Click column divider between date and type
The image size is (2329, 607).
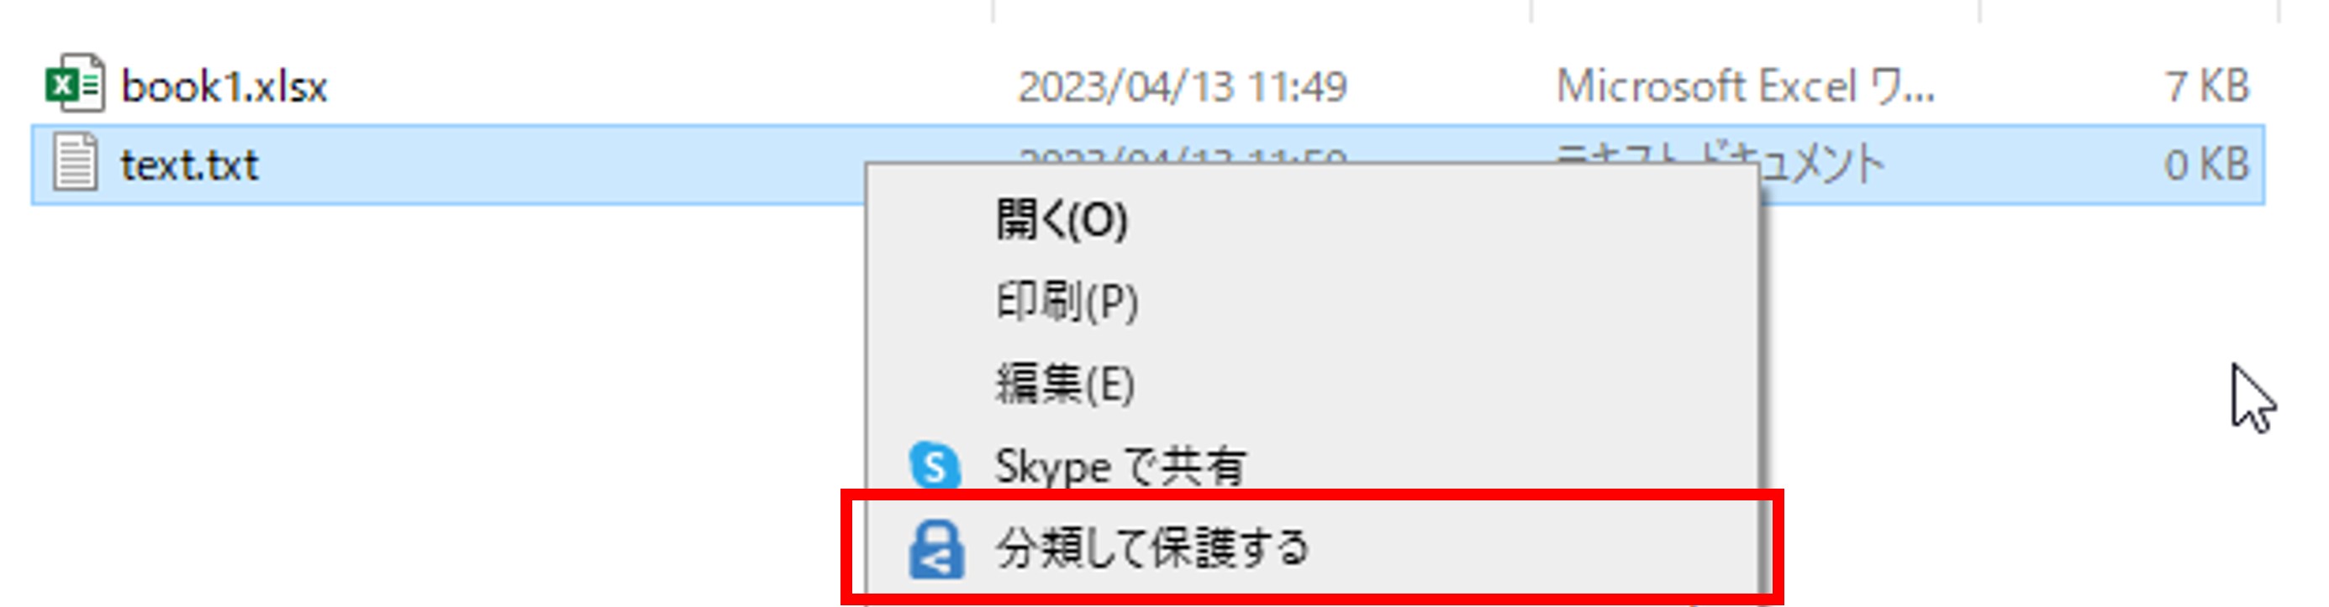coord(1530,11)
